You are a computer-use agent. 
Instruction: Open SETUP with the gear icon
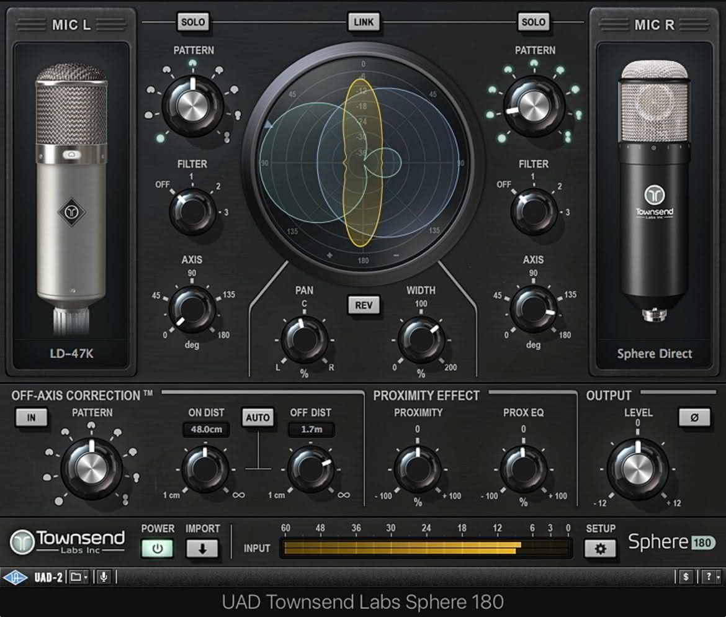tap(600, 549)
